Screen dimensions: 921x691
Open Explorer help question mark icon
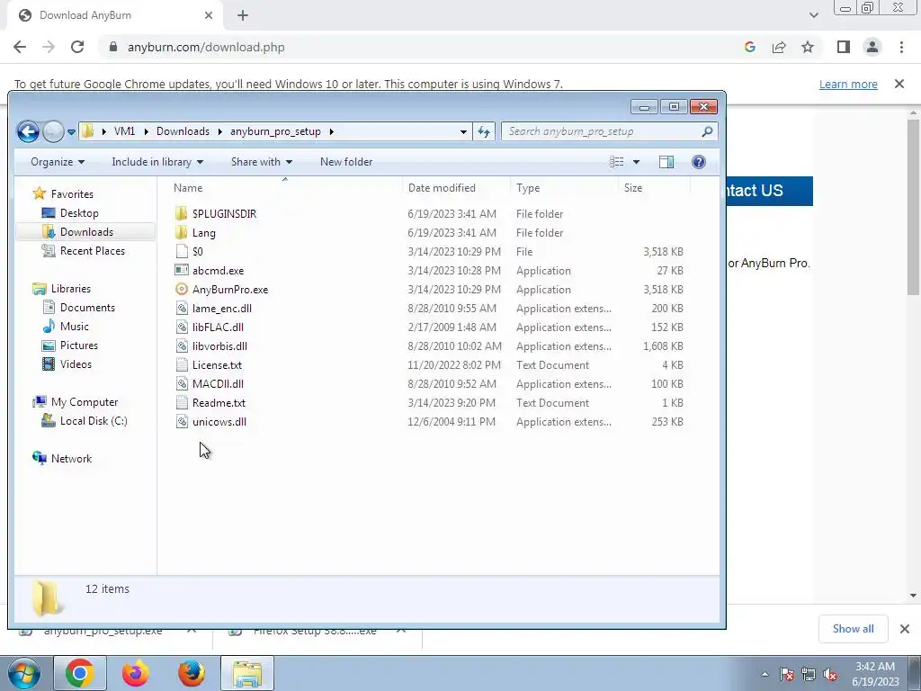tap(698, 162)
